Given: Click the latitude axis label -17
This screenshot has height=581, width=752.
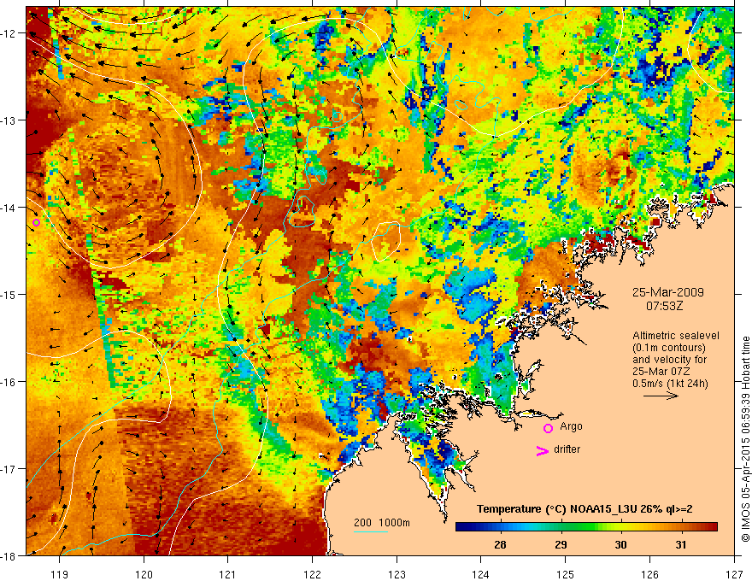Looking at the screenshot, I should pos(9,469).
